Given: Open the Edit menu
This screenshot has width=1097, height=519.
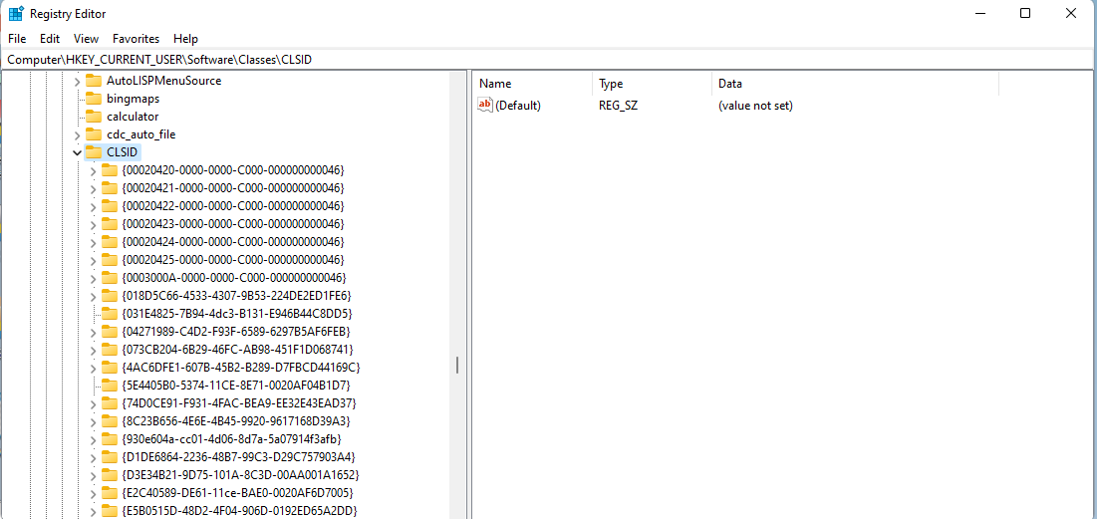Looking at the screenshot, I should click(50, 39).
